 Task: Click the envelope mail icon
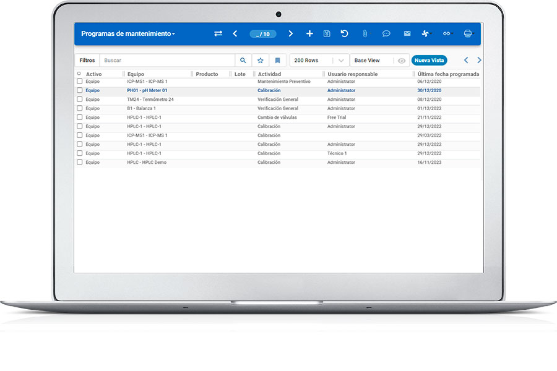click(407, 34)
